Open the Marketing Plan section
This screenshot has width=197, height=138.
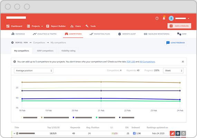coord(100,34)
